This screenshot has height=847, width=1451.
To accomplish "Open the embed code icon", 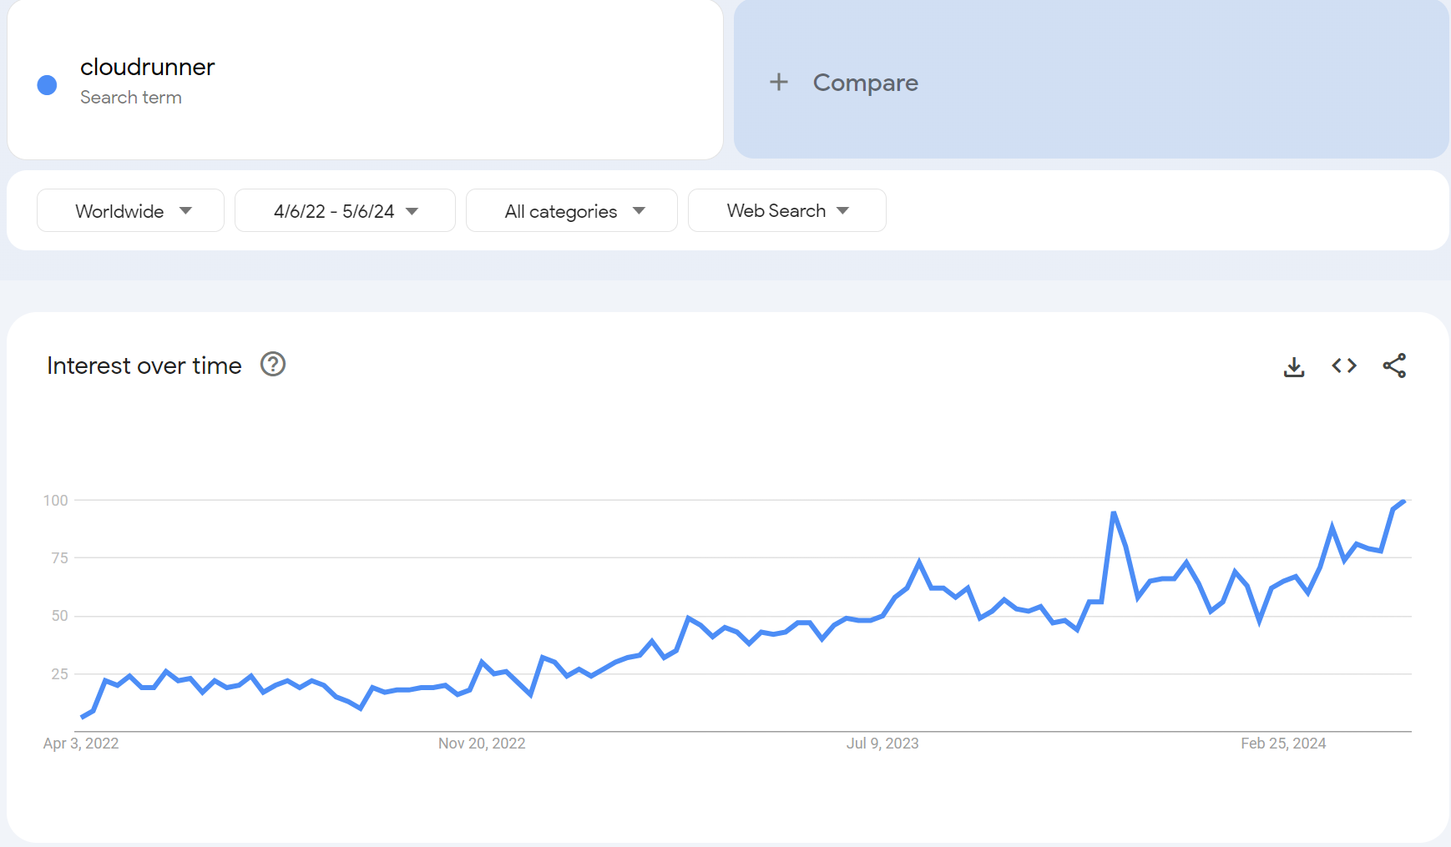I will [1344, 366].
